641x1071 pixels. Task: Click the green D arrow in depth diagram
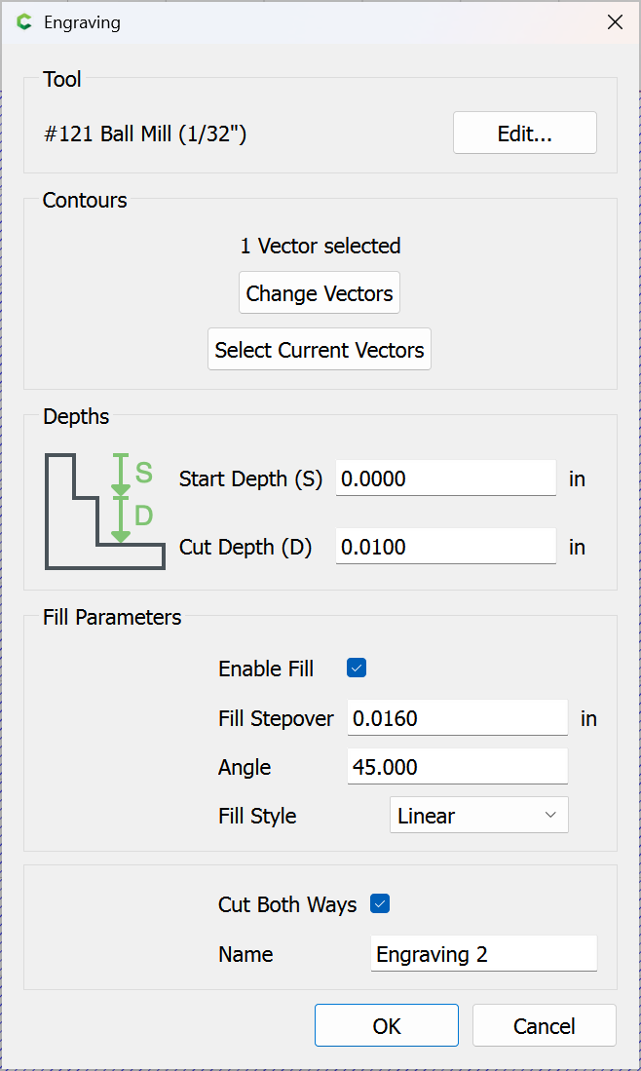tap(121, 518)
